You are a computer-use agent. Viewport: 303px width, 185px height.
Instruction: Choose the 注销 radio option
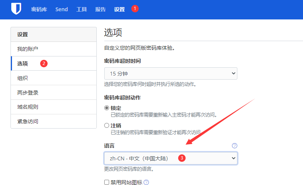point(107,126)
